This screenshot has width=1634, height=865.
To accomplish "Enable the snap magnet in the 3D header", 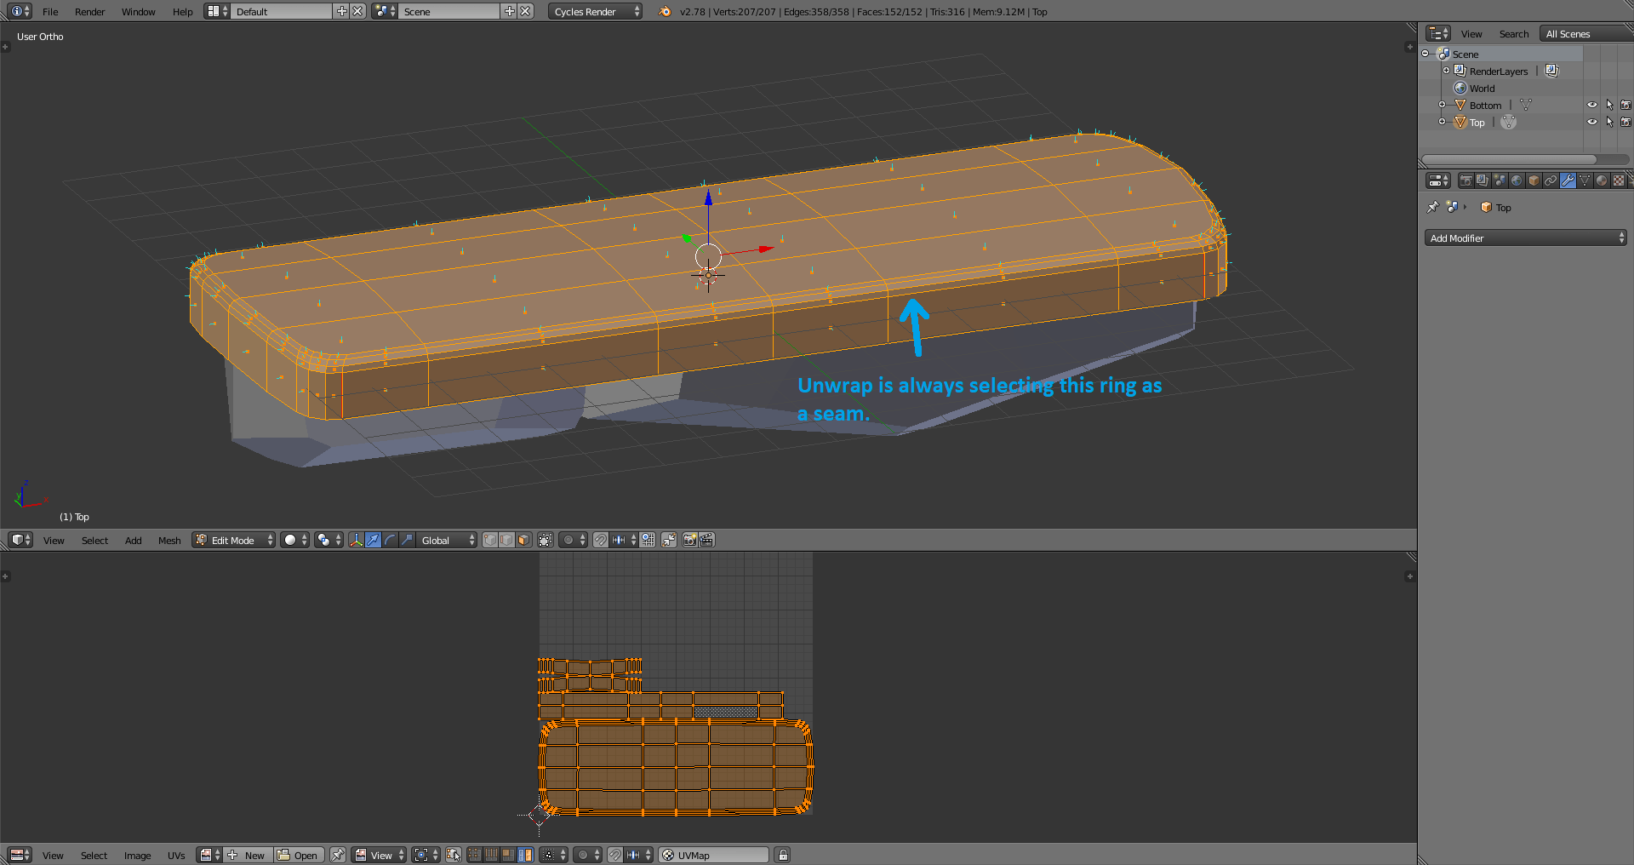I will tap(601, 540).
